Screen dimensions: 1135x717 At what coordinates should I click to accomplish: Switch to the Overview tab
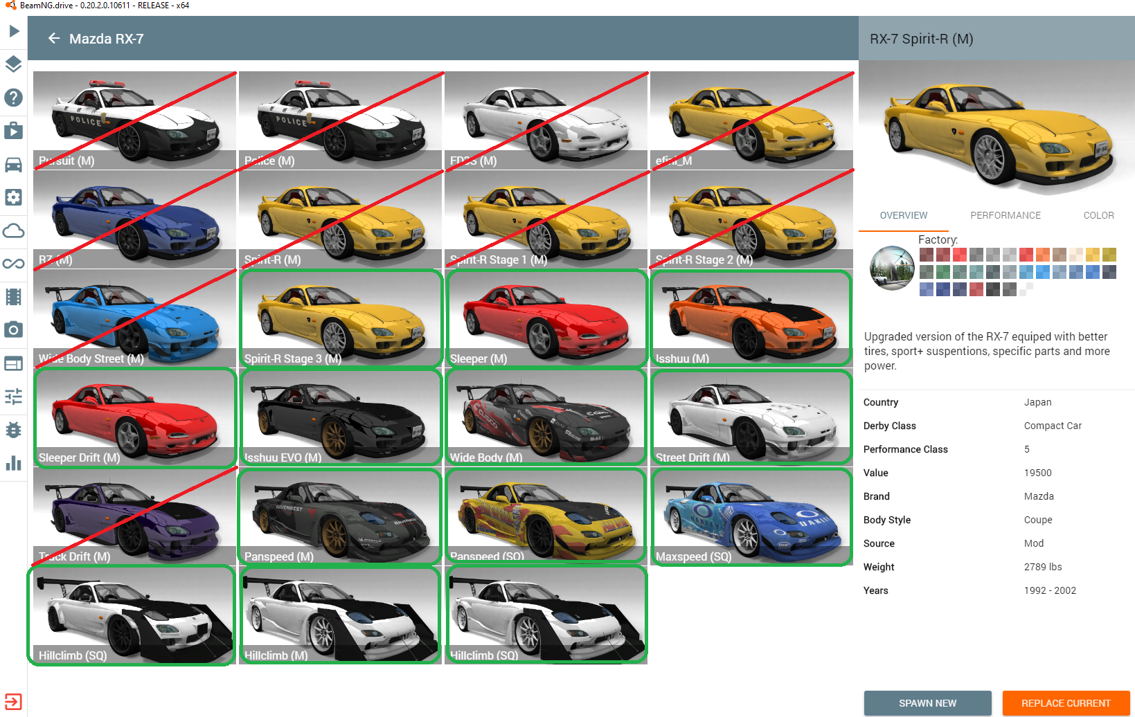(x=904, y=215)
